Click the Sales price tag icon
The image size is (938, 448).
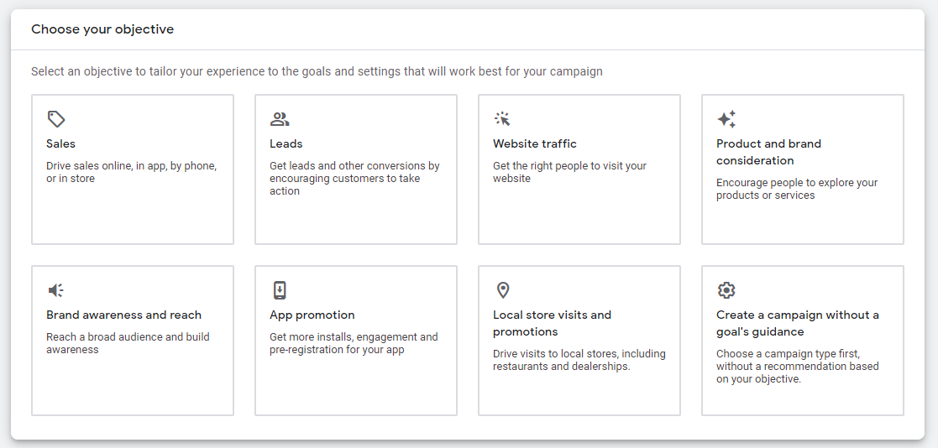pyautogui.click(x=56, y=119)
